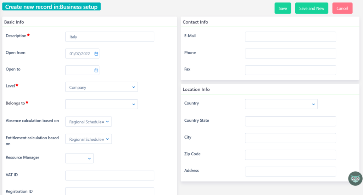
Task: Click the Belongs to field label
Action: coord(15,103)
